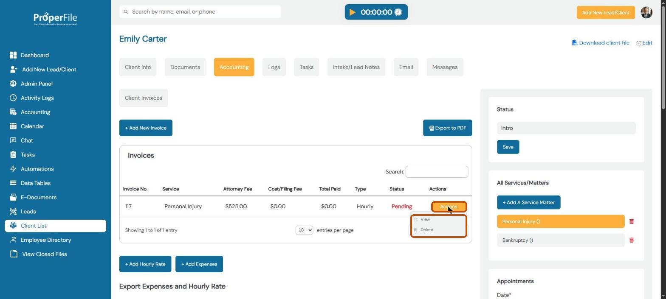Viewport: 666px width, 299px height.
Task: Click the Leads sidebar icon
Action: (x=13, y=211)
